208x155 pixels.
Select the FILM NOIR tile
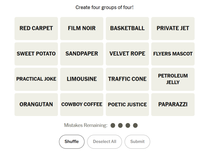point(82,29)
